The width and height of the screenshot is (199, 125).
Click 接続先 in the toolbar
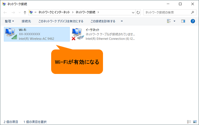[x=26, y=21]
